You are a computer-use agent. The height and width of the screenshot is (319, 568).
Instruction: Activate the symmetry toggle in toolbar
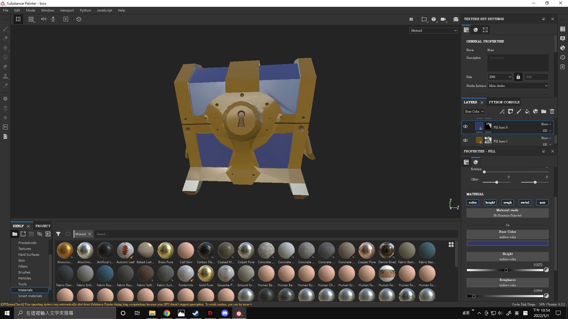[x=43, y=19]
